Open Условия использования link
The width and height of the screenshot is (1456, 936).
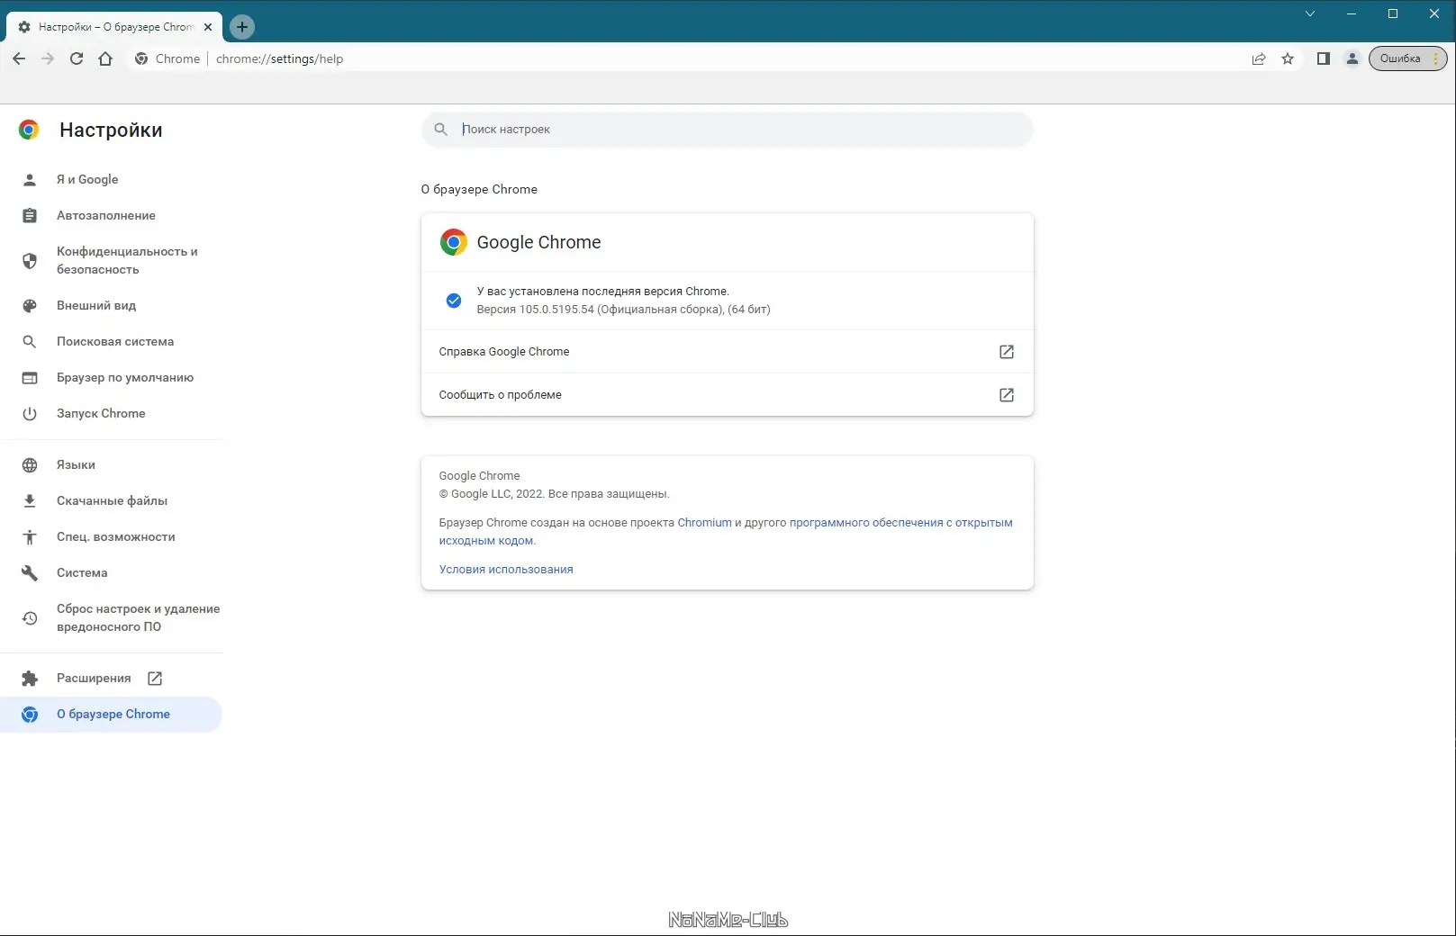tap(506, 569)
